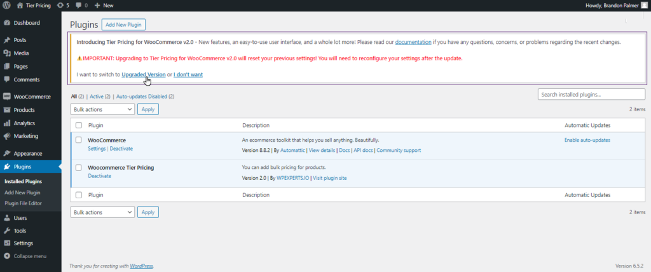Open WooCommerce Docs link
This screenshot has height=272, width=651.
click(x=345, y=151)
